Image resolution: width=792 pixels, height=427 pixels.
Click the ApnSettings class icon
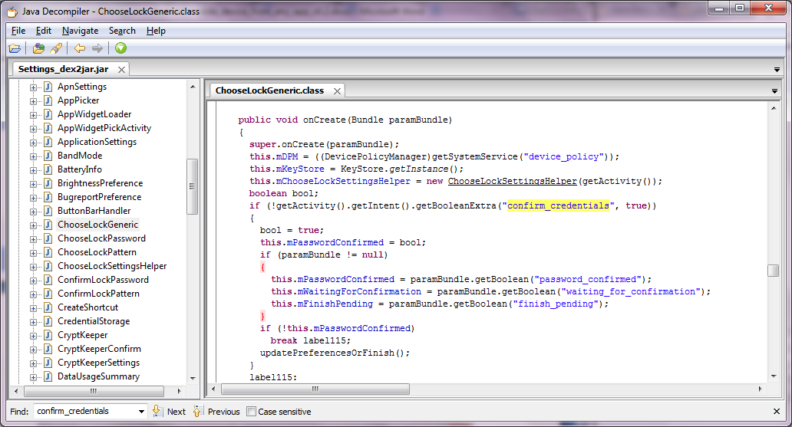click(48, 87)
